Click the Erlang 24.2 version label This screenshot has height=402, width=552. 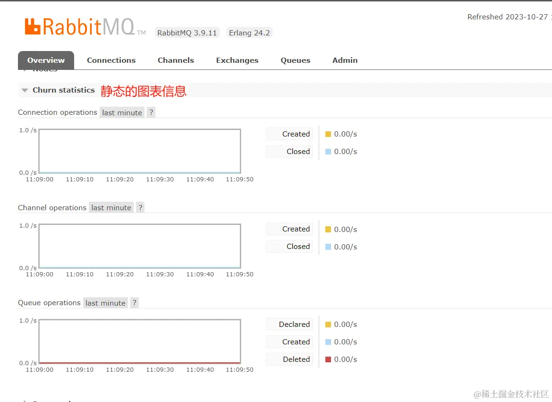click(x=249, y=33)
